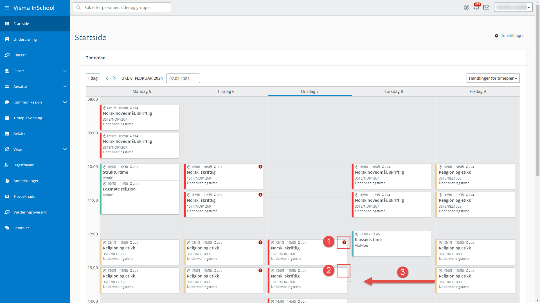Select the Fredag 9 column header
Image resolution: width=540 pixels, height=303 pixels.
tap(478, 91)
